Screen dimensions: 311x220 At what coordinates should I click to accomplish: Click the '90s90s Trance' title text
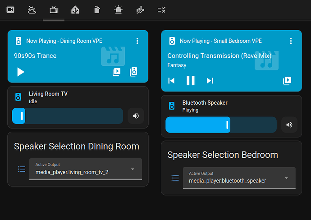point(35,56)
